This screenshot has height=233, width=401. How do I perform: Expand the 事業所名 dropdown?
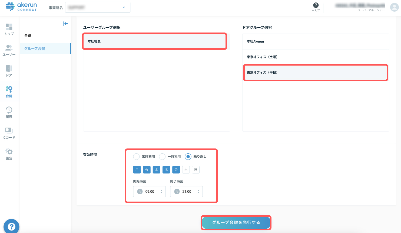98,7
